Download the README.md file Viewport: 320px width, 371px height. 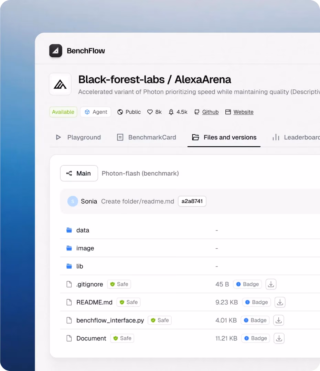[x=280, y=302]
